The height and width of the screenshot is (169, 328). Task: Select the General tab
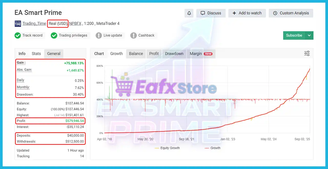click(54, 54)
